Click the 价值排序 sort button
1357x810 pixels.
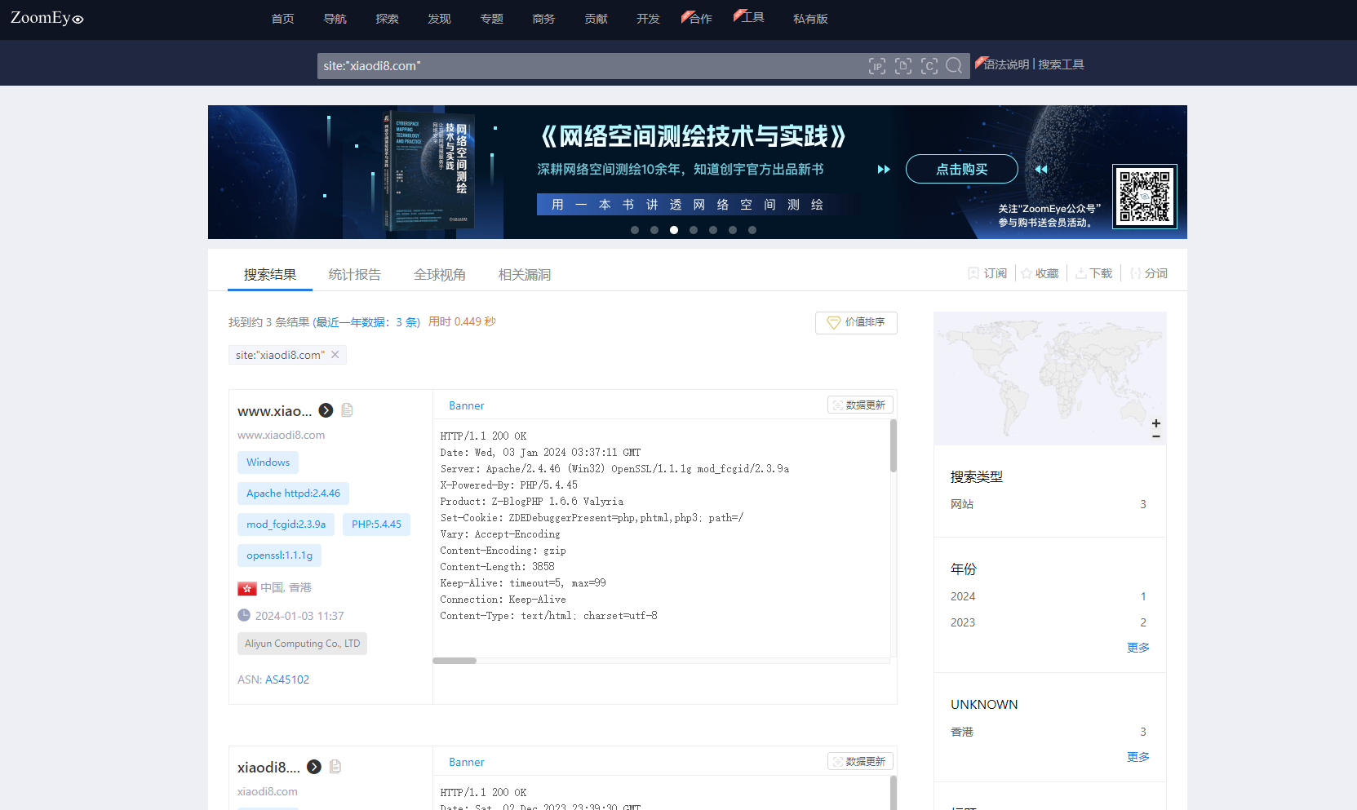(856, 323)
